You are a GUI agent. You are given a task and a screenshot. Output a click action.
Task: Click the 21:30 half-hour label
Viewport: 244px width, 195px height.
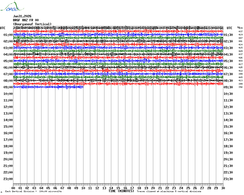(228, 166)
